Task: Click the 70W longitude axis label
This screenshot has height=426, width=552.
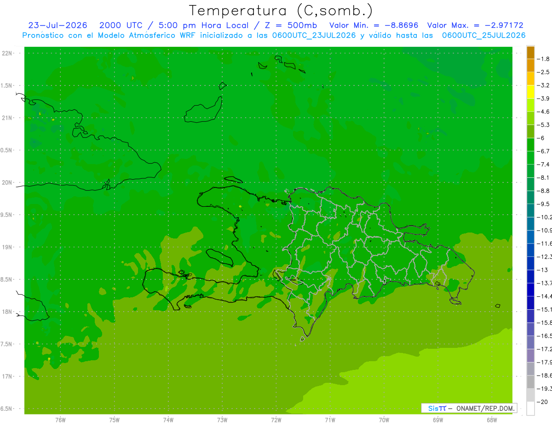Action: coord(384,420)
